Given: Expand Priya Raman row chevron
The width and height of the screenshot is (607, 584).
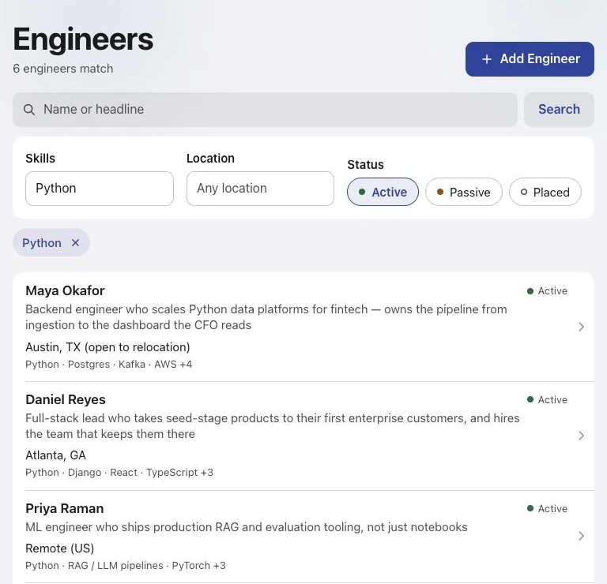Looking at the screenshot, I should (581, 536).
